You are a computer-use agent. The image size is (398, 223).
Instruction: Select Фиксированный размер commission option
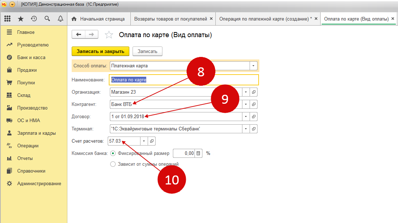(x=113, y=153)
